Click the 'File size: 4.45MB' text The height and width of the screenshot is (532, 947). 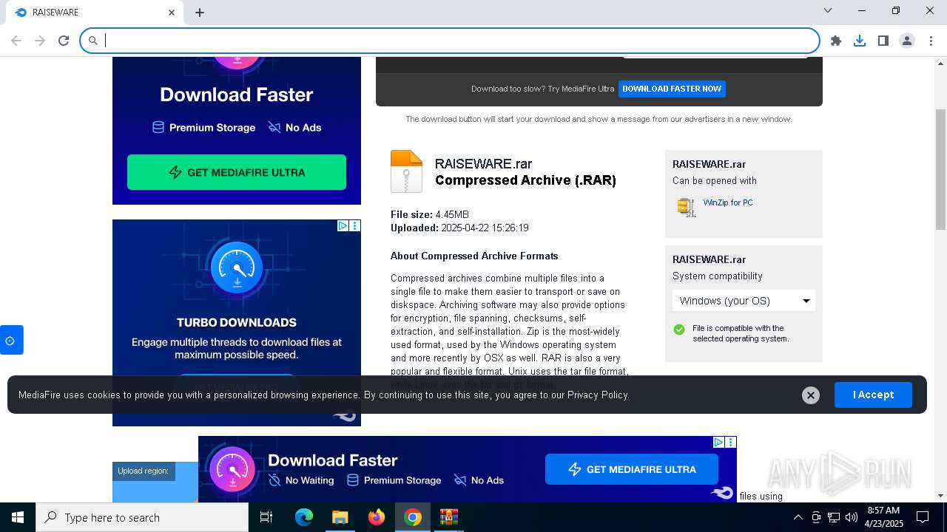[x=430, y=214]
